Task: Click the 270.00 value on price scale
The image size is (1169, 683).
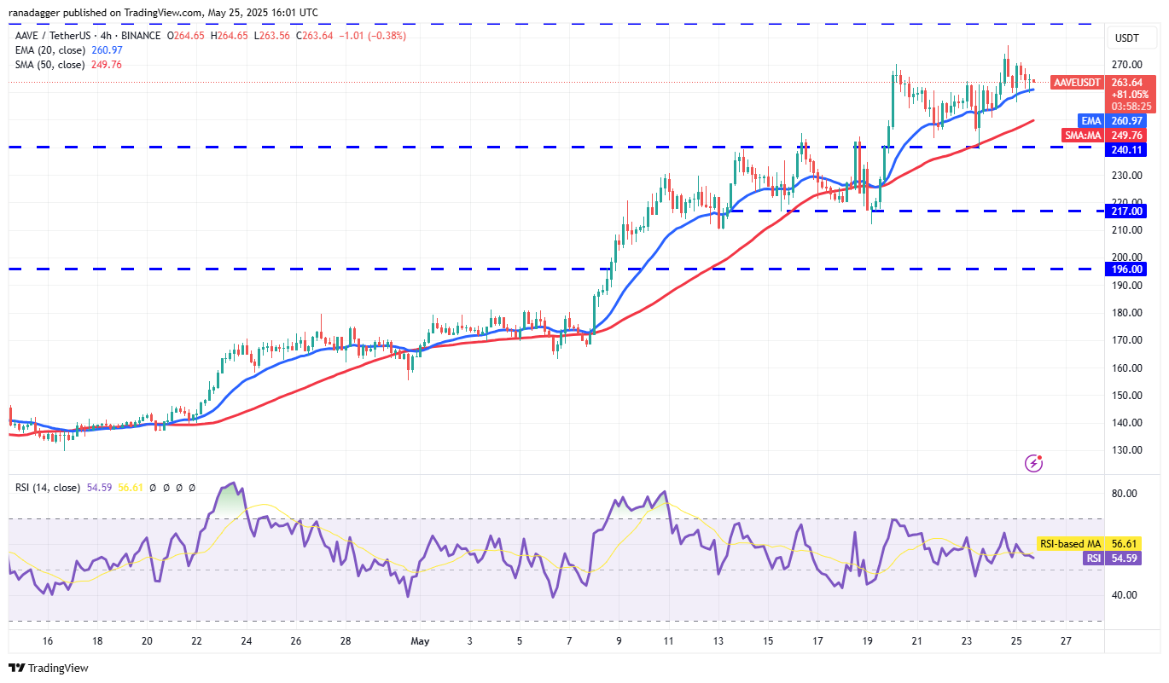Action: click(x=1125, y=64)
